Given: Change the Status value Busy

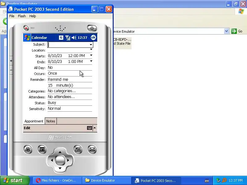Looking at the screenshot, I should click(70, 103).
